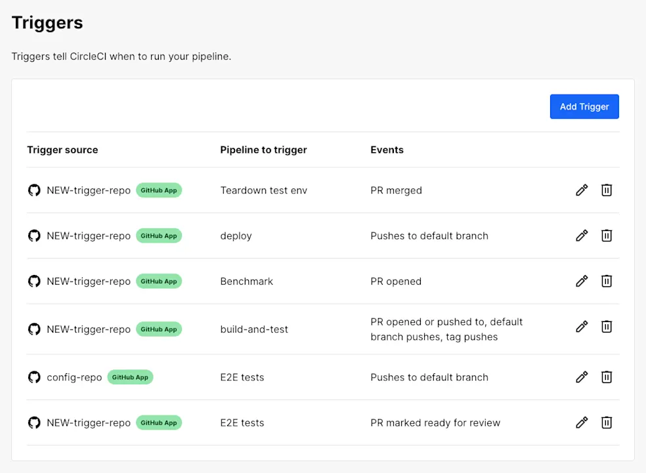This screenshot has height=473, width=646.
Task: Click the Add Trigger button
Action: pos(584,107)
